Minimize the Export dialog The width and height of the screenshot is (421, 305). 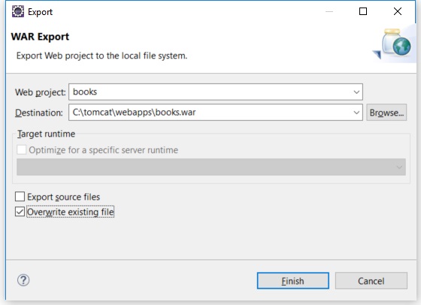pos(329,11)
